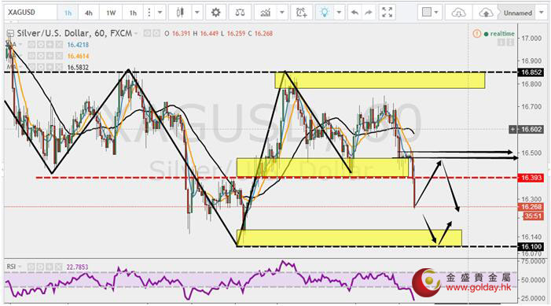This screenshot has width=551, height=306.
Task: Open chart settings gear icon
Action: pyautogui.click(x=215, y=13)
